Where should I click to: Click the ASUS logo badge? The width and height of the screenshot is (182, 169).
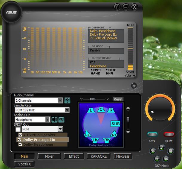pos(11,12)
